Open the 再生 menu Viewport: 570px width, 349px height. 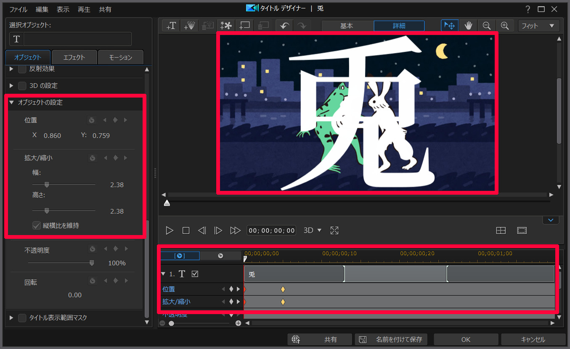[84, 9]
